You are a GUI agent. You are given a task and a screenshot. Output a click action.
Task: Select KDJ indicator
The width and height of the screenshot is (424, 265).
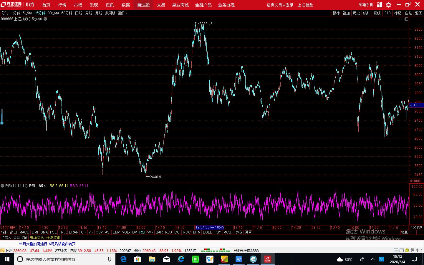169,232
